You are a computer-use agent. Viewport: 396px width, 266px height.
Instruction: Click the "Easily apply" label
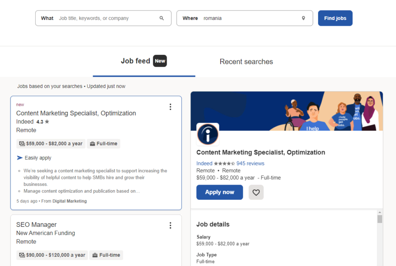click(38, 158)
